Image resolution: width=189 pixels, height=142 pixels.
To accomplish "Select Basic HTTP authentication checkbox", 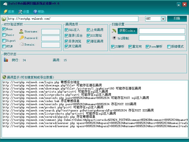I will [4, 35].
